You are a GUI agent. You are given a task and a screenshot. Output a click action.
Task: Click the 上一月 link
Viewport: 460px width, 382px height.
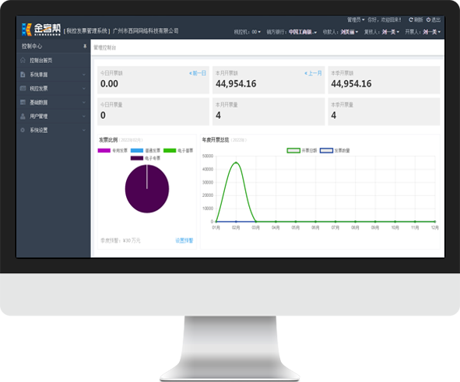tap(313, 73)
